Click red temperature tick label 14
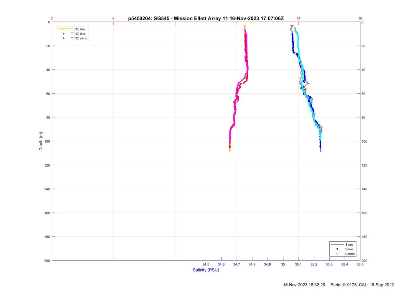This screenshot has width=398, height=293. click(x=298, y=19)
